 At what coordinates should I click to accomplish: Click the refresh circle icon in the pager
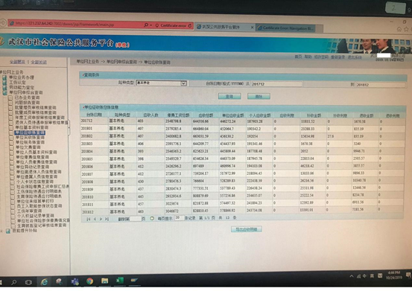(152, 218)
